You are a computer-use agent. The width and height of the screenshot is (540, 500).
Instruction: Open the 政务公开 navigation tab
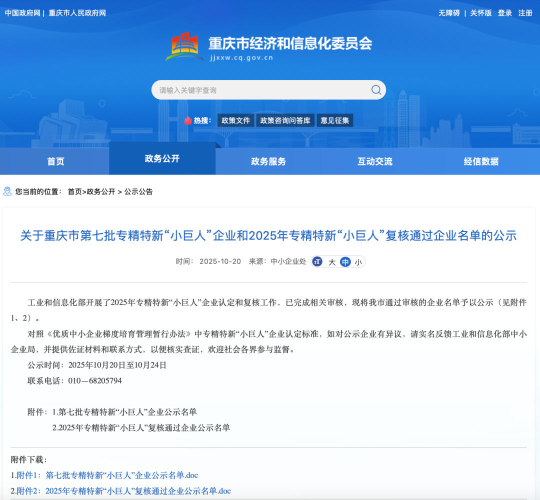162,158
